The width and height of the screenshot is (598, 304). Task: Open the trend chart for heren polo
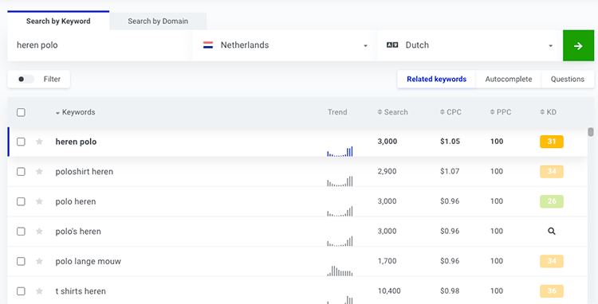[x=340, y=151]
